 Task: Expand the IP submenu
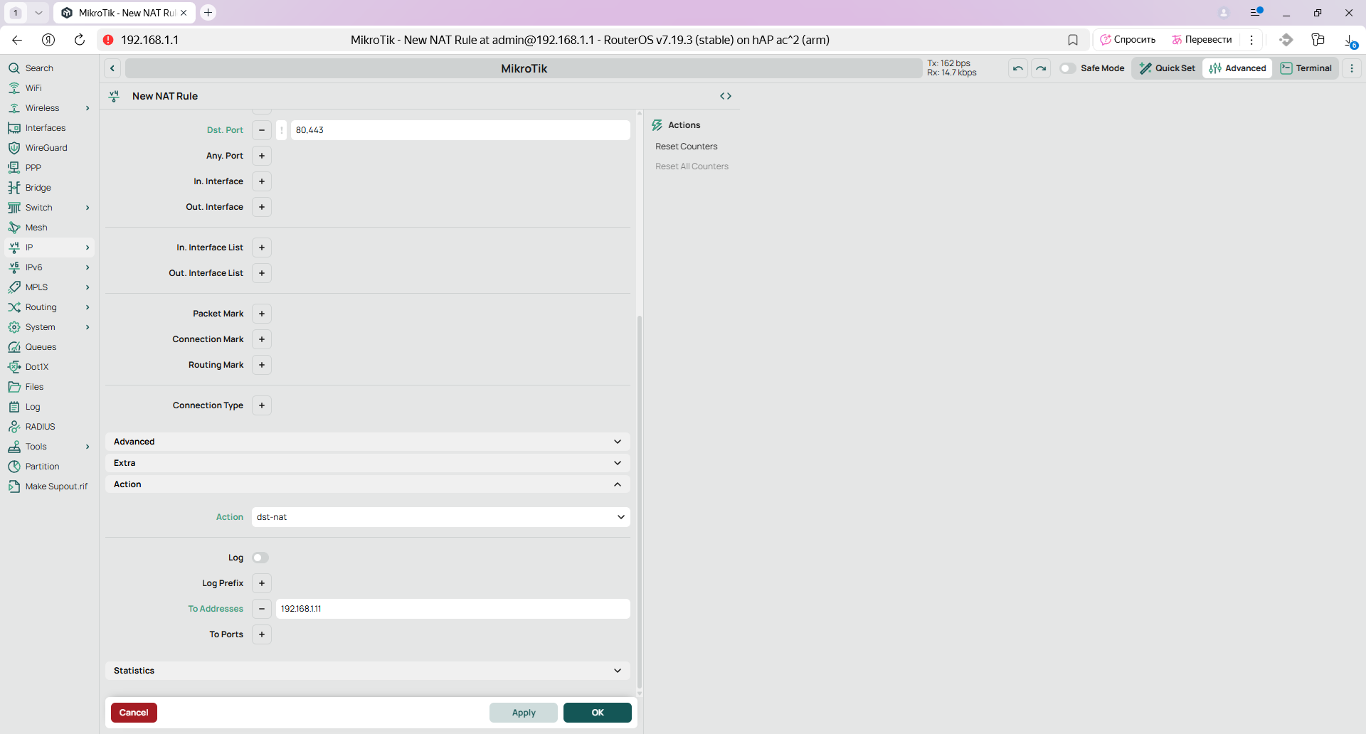(88, 248)
